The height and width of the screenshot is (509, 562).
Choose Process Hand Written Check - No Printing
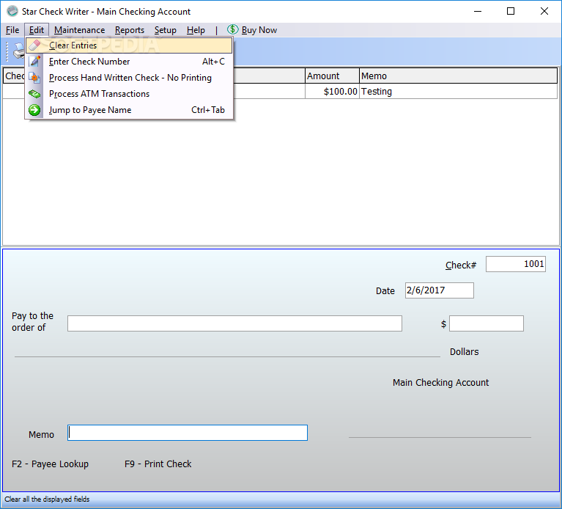[129, 78]
